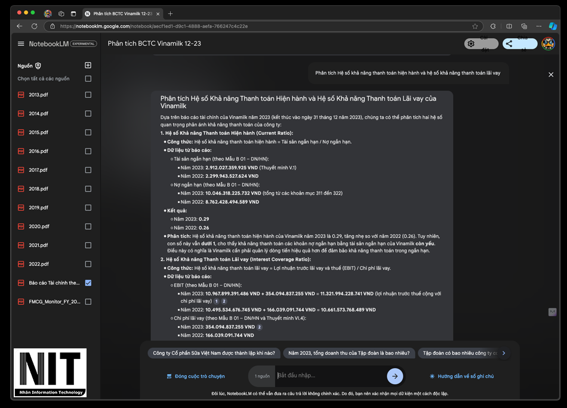This screenshot has height=408, width=567.
Task: Open citation 1 after 'chi phí lãi vay)'
Action: coord(216,301)
